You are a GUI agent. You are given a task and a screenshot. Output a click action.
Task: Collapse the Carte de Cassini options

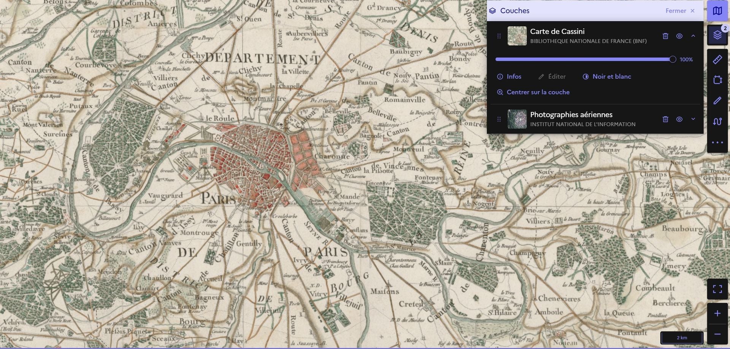coord(693,36)
